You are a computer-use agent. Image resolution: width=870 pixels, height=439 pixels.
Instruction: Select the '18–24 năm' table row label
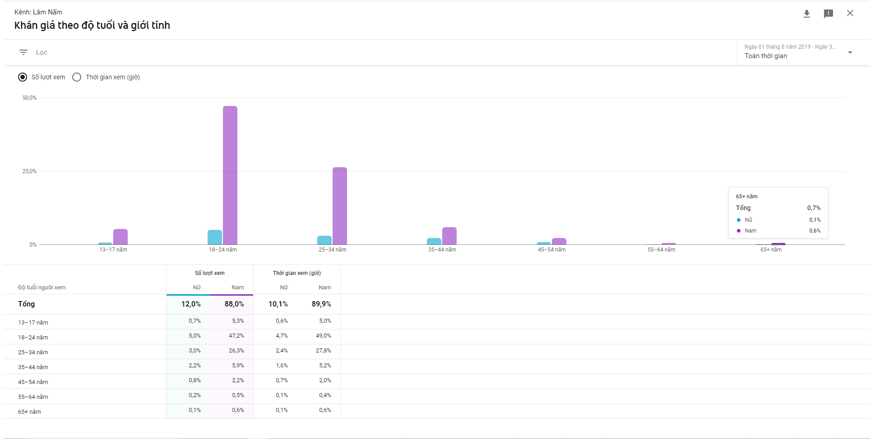(33, 337)
